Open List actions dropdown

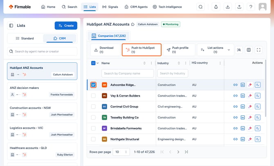tap(215, 50)
